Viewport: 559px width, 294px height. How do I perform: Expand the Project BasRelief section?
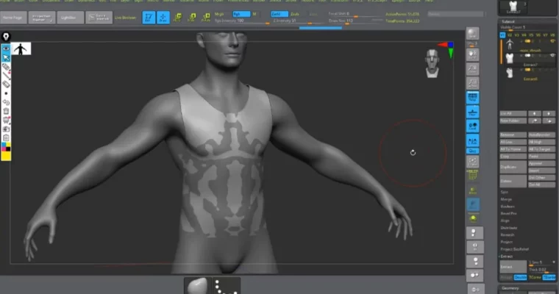515,249
